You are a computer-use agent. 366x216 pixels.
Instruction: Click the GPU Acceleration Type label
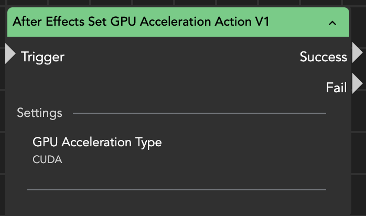click(97, 142)
